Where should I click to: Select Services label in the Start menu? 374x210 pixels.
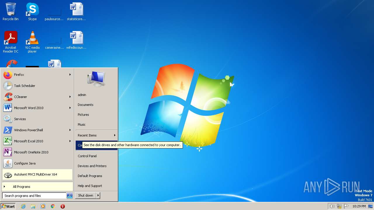tap(20, 119)
